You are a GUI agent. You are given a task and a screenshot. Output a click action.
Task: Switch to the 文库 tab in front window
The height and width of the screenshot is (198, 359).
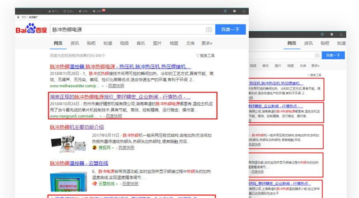pyautogui.click(x=190, y=44)
